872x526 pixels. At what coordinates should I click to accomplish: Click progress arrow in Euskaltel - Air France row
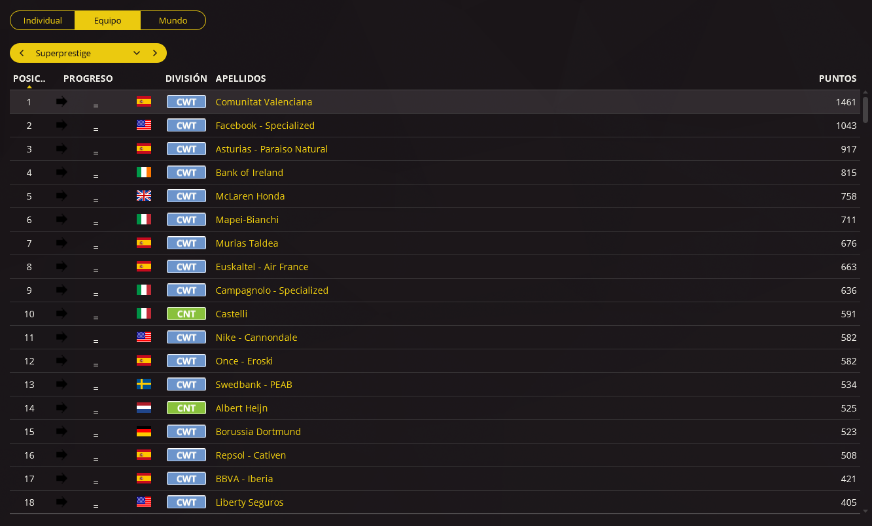coord(61,266)
